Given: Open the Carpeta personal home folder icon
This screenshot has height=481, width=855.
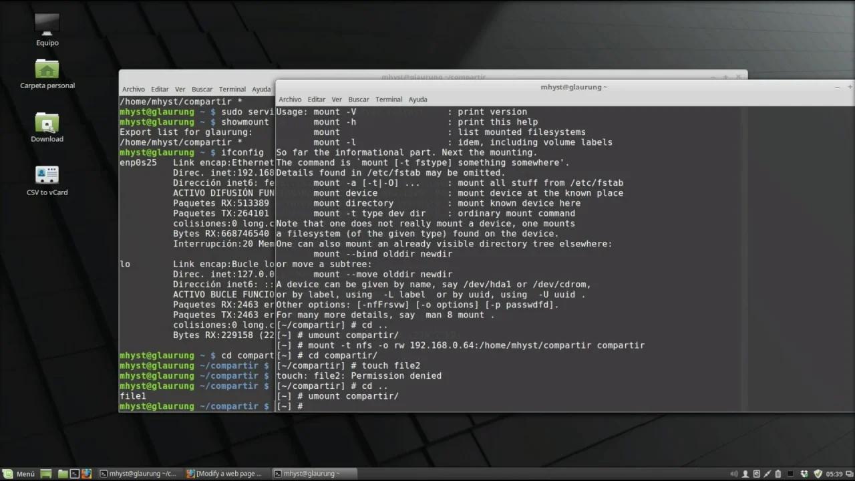Looking at the screenshot, I should [47, 70].
